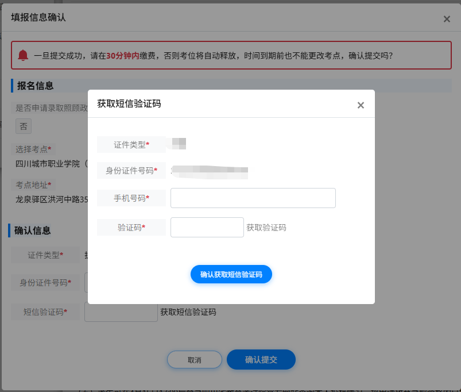Click 获取验证码 link inside the popup

[x=266, y=227]
